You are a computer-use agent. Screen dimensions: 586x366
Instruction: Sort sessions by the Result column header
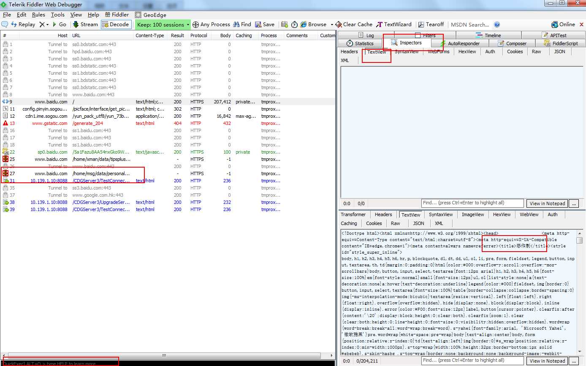click(178, 35)
